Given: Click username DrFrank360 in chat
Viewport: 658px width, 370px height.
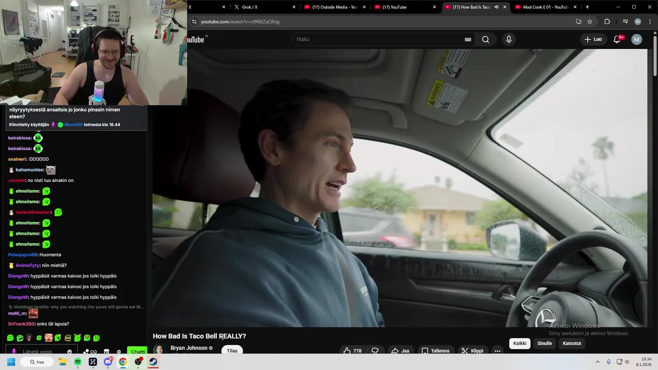Looking at the screenshot, I should (21, 324).
